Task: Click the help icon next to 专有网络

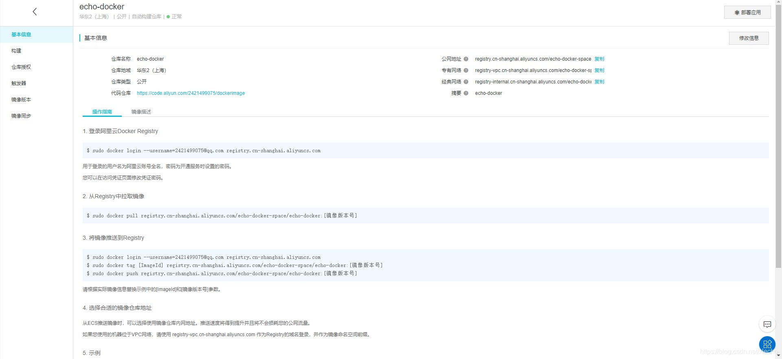Action: pos(466,70)
